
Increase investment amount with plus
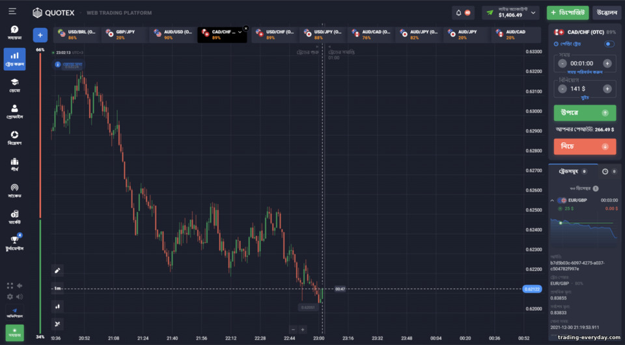(607, 89)
